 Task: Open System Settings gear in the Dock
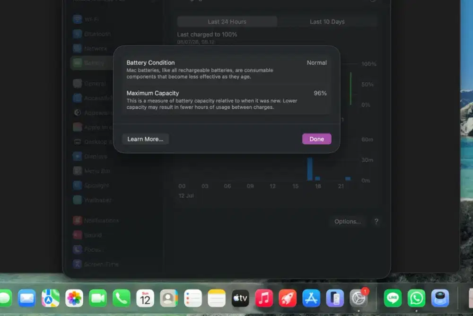click(359, 298)
